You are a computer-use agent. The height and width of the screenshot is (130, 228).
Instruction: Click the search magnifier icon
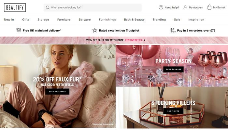tap(48, 7)
